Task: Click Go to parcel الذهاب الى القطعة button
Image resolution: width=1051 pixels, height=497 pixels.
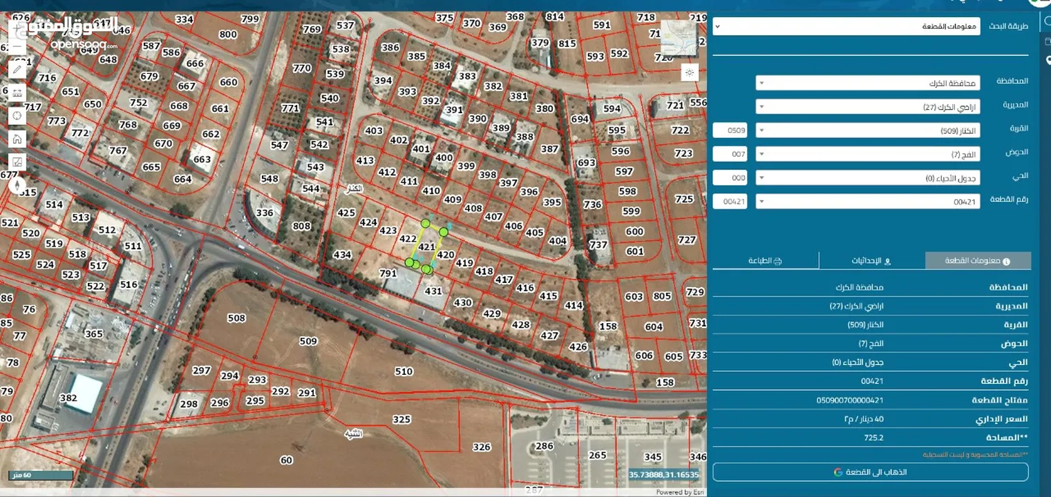Action: (871, 472)
